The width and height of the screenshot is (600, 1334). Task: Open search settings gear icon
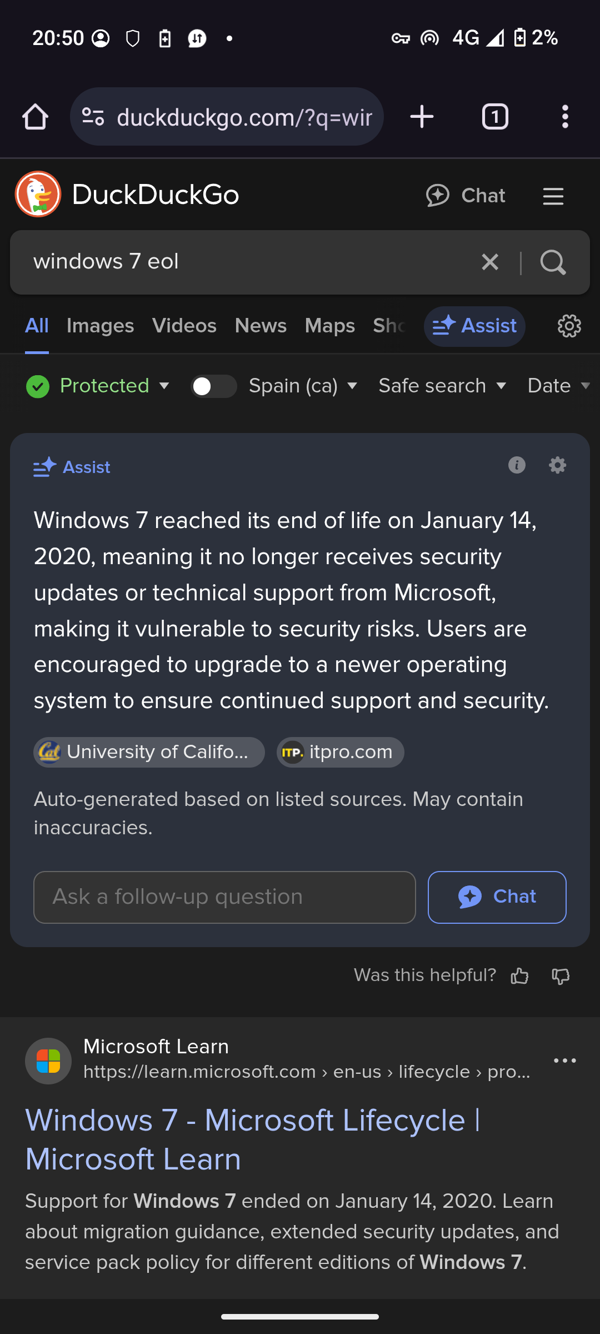click(569, 326)
